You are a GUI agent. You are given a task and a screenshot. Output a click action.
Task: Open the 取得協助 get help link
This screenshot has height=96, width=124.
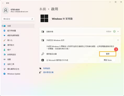[47, 68]
